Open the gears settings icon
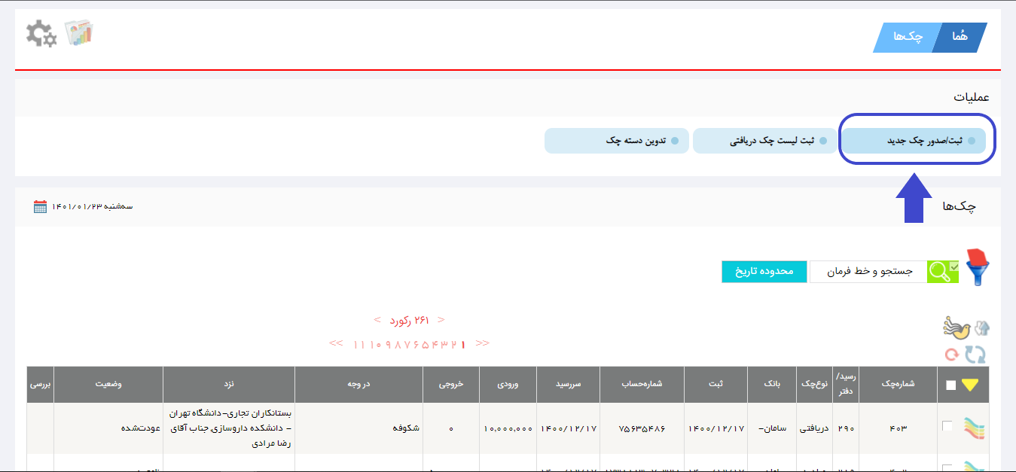Screen dimensions: 1016x472 [x=41, y=34]
